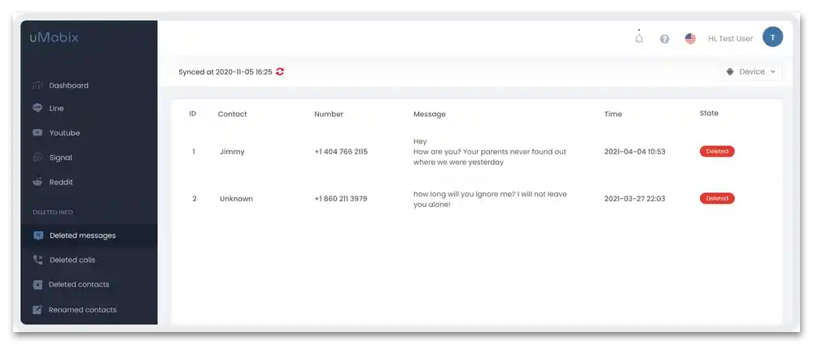Click ID 1 in first row

point(194,152)
